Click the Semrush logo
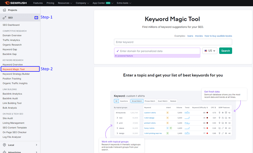This screenshot has height=153, width=253. pyautogui.click(x=16, y=3)
